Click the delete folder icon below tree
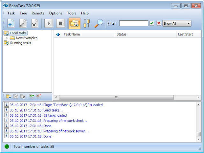Screen dimensions: 204x153 pos(23,96)
